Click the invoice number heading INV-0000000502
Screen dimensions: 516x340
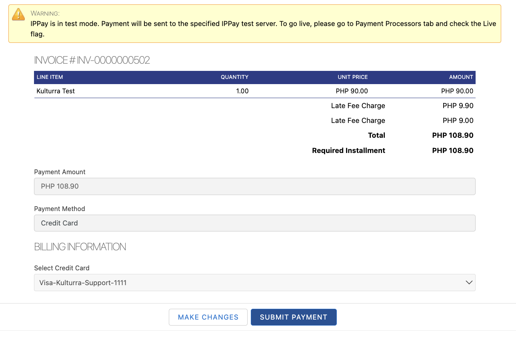pyautogui.click(x=92, y=60)
